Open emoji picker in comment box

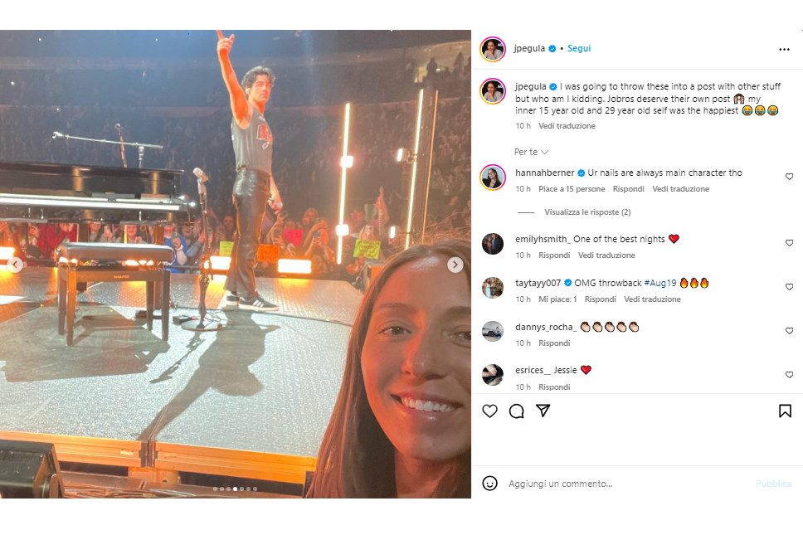(x=490, y=483)
